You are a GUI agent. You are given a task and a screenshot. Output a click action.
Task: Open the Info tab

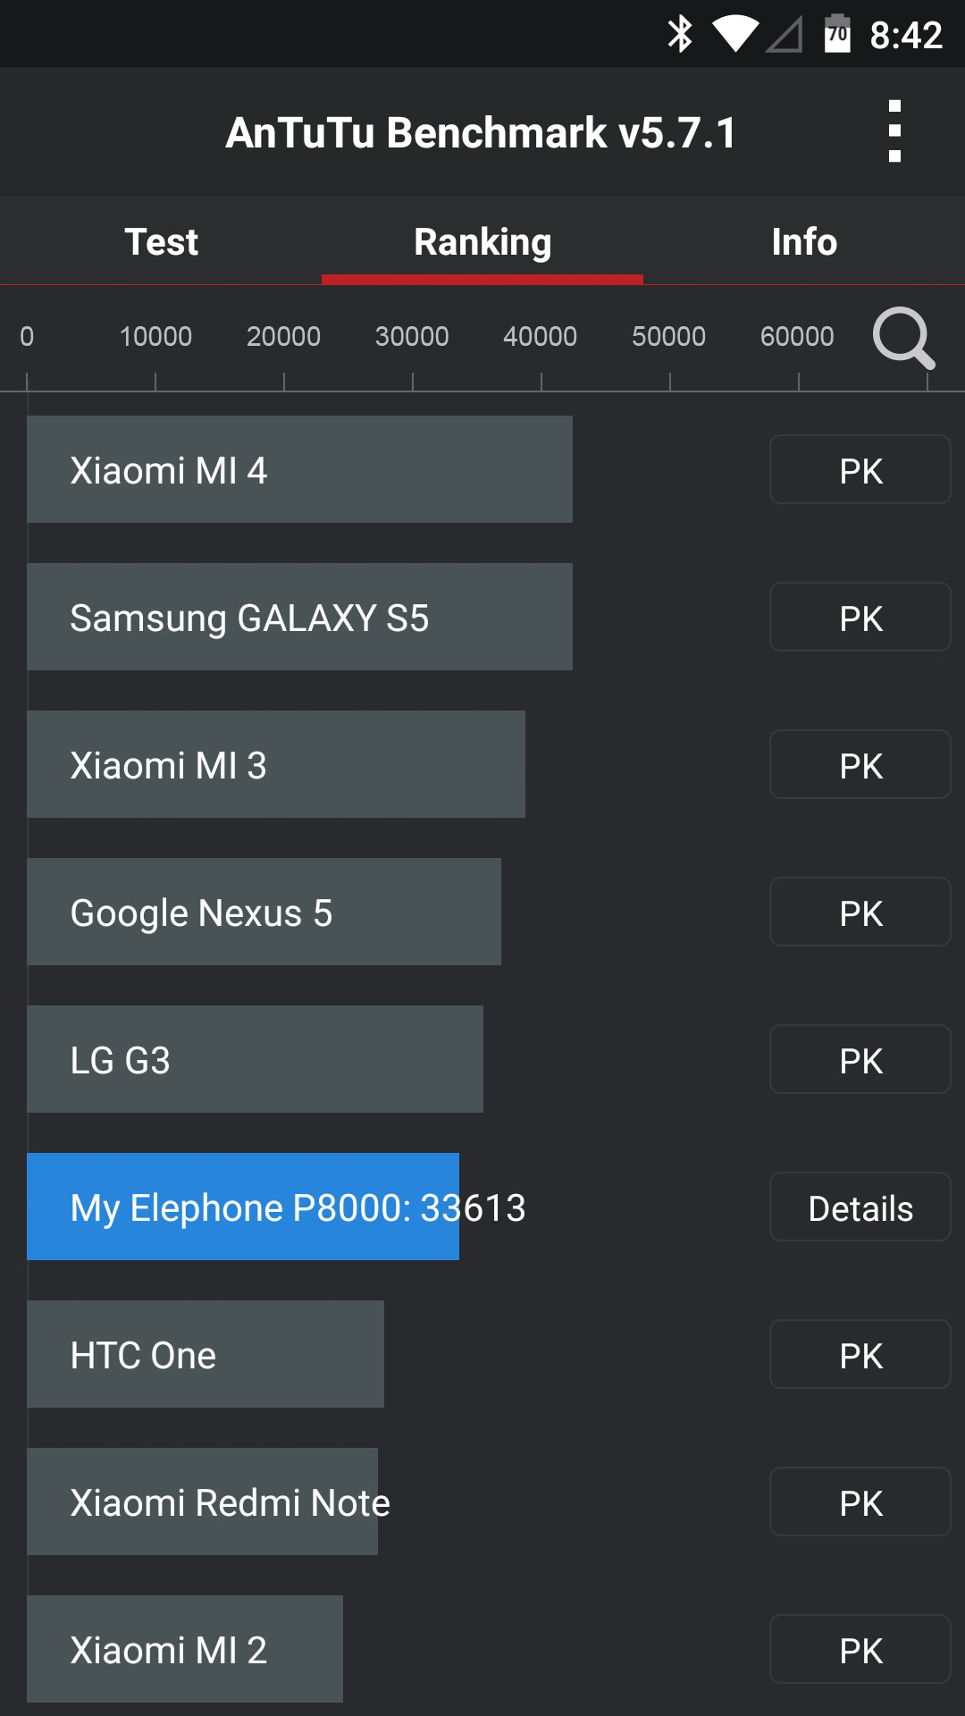point(804,241)
